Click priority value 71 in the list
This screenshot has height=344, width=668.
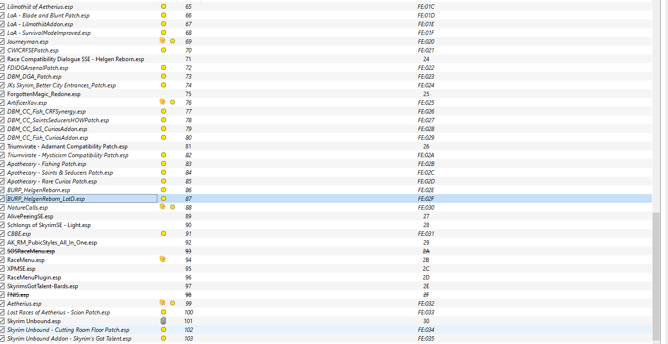(x=188, y=59)
